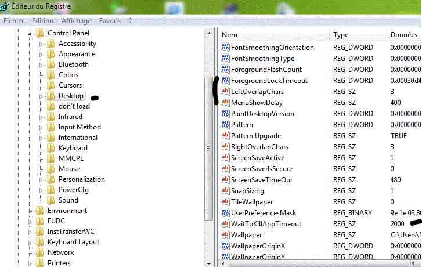This screenshot has height=267, width=422.
Task: Expand the PowerCfg key
Action: [x=41, y=190]
